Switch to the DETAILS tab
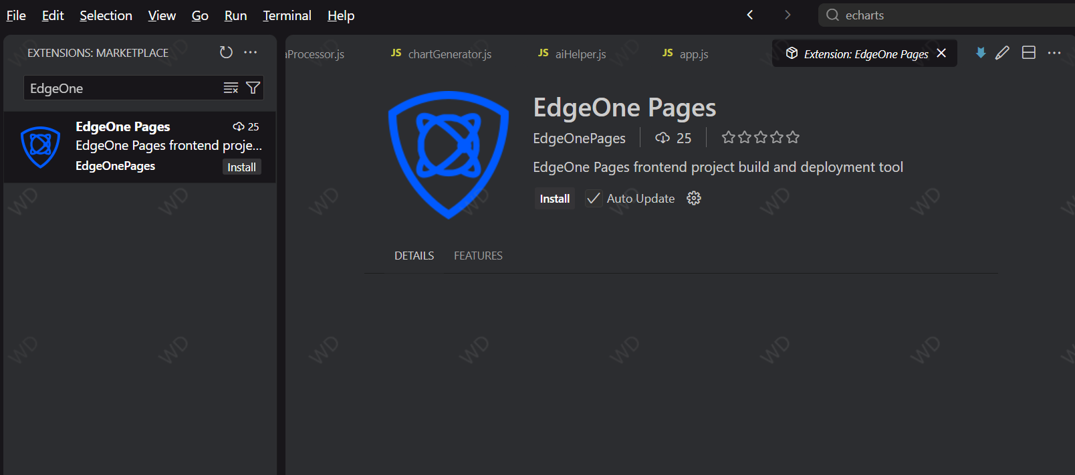Image resolution: width=1075 pixels, height=475 pixels. (x=414, y=256)
